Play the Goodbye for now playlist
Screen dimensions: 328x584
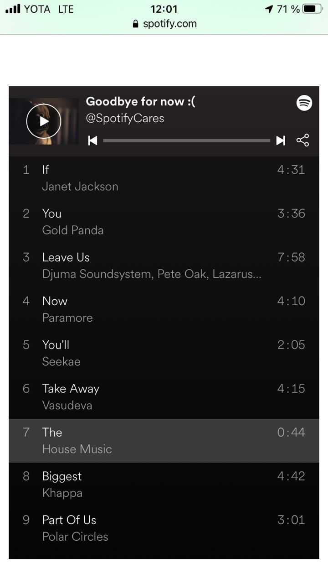pyautogui.click(x=44, y=121)
